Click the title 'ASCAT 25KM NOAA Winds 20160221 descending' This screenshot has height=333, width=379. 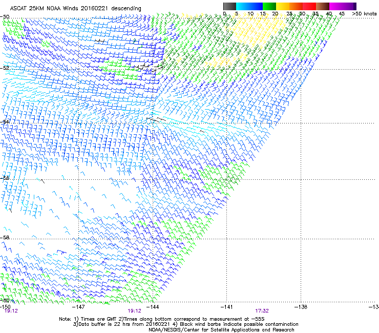[x=75, y=8]
